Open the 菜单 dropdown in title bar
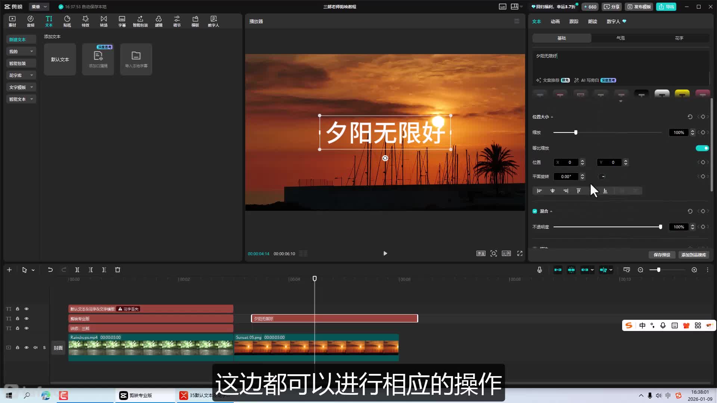 pos(39,7)
